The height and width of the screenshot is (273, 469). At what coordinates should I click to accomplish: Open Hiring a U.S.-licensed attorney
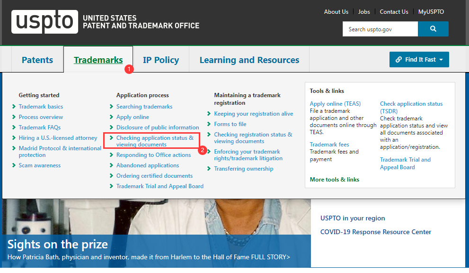click(58, 138)
